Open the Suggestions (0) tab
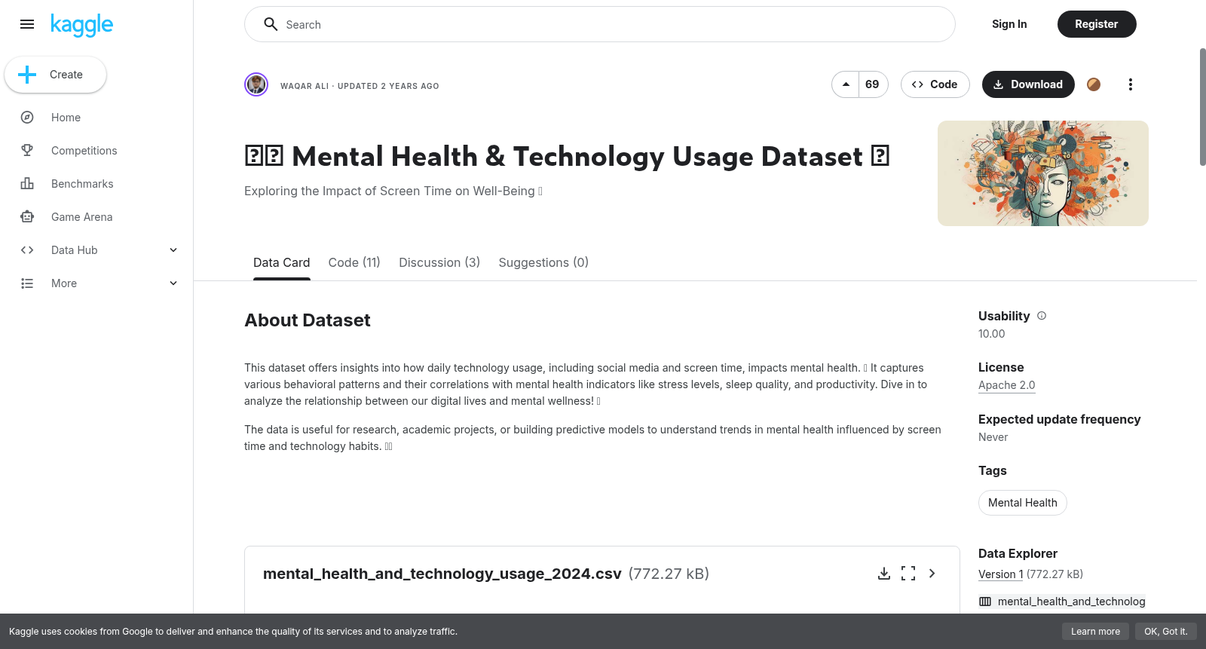1206x649 pixels. click(543, 262)
